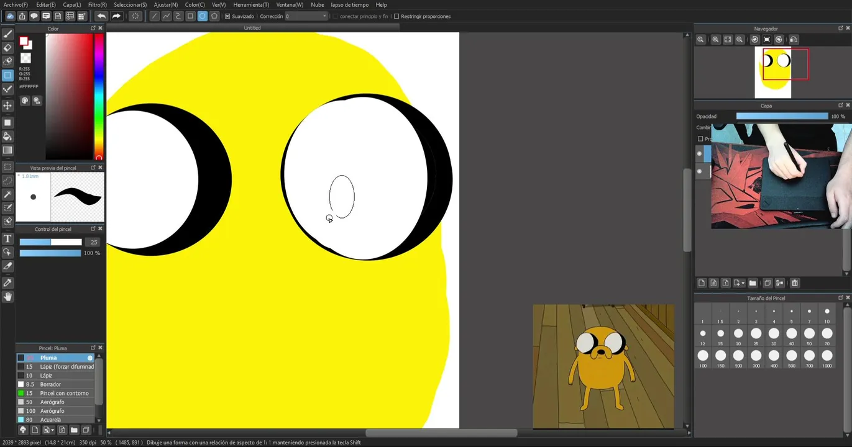Zoom out using Navigator magnifier minus
The width and height of the screenshot is (852, 447).
(x=740, y=40)
